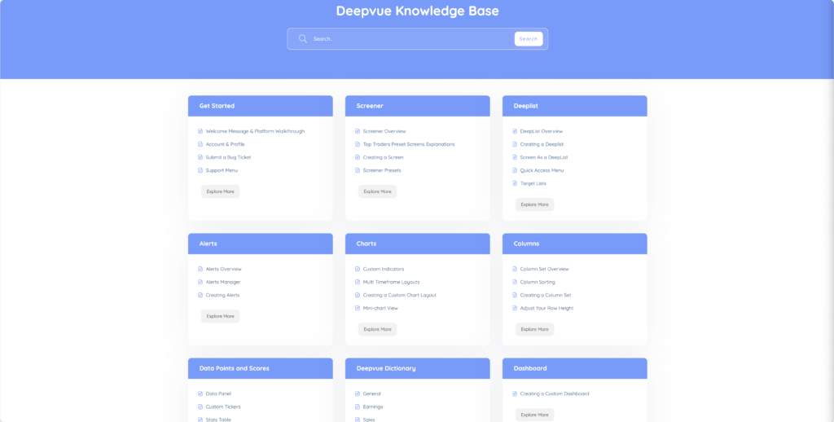Image resolution: width=834 pixels, height=422 pixels.
Task: Open the Get Started category header
Action: [x=260, y=106]
